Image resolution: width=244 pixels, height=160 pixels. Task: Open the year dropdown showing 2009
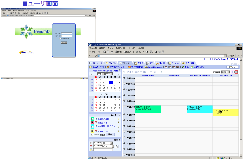click(x=109, y=74)
